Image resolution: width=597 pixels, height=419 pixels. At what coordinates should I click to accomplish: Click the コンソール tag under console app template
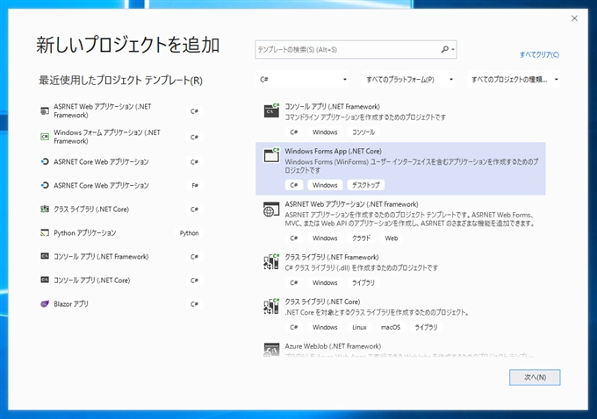(363, 132)
